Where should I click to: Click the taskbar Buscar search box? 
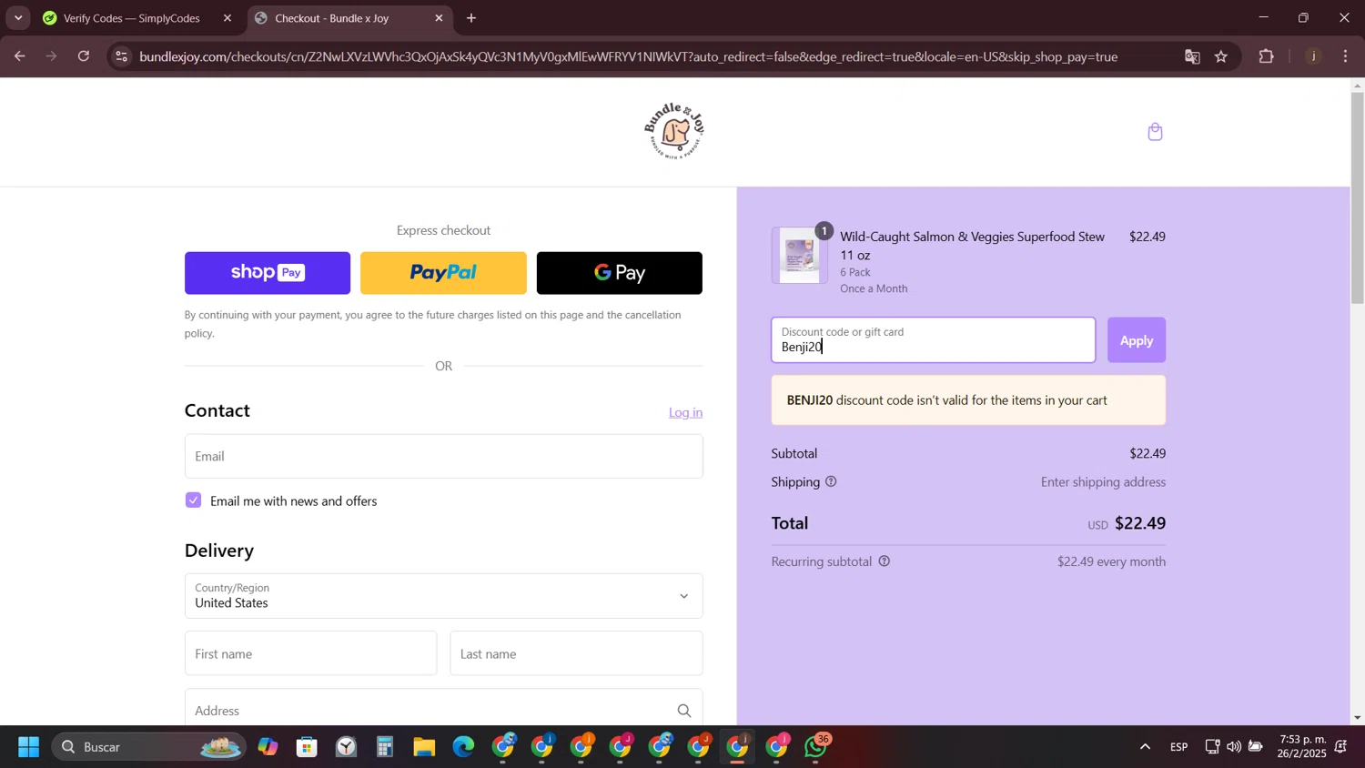148,747
